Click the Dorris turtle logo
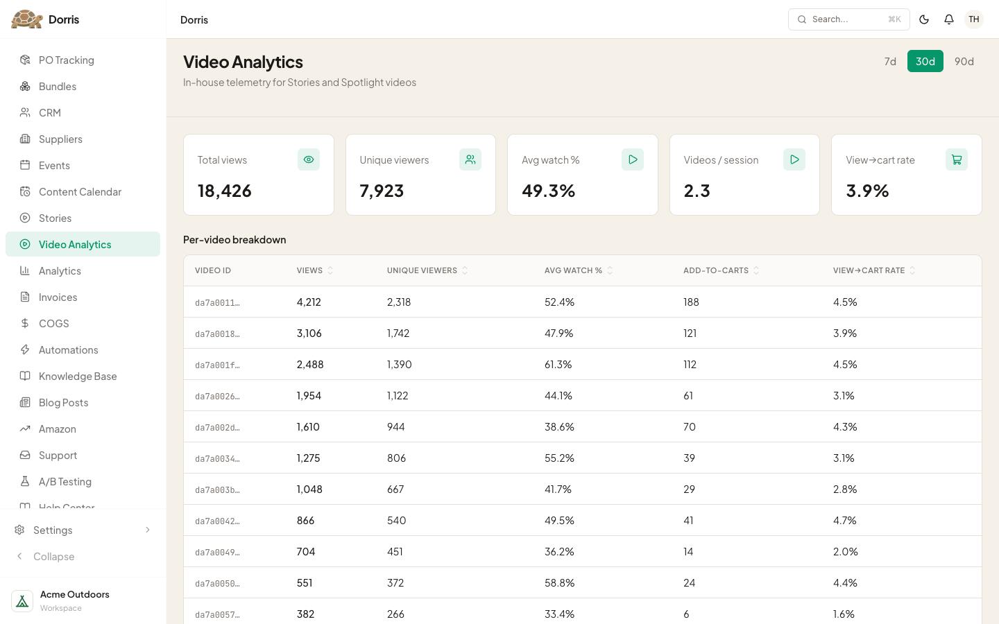Viewport: 999px width, 624px height. [27, 19]
